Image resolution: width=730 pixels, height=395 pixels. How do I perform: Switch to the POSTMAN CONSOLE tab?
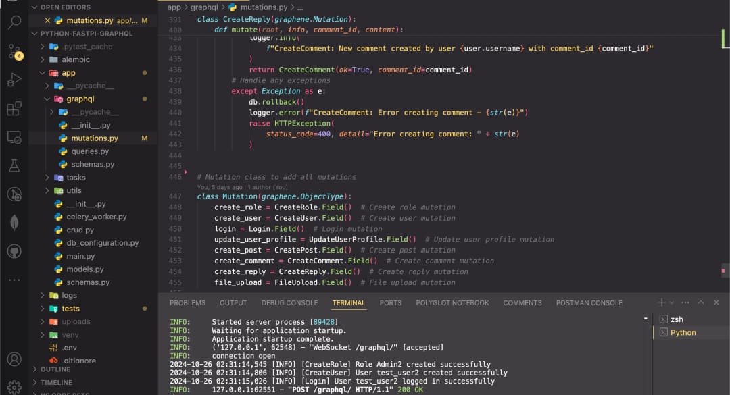coord(589,303)
